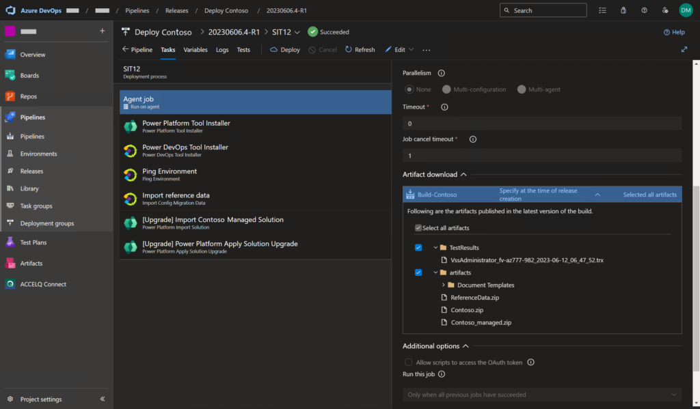
Task: Click the Help question mark icon
Action: [x=643, y=10]
